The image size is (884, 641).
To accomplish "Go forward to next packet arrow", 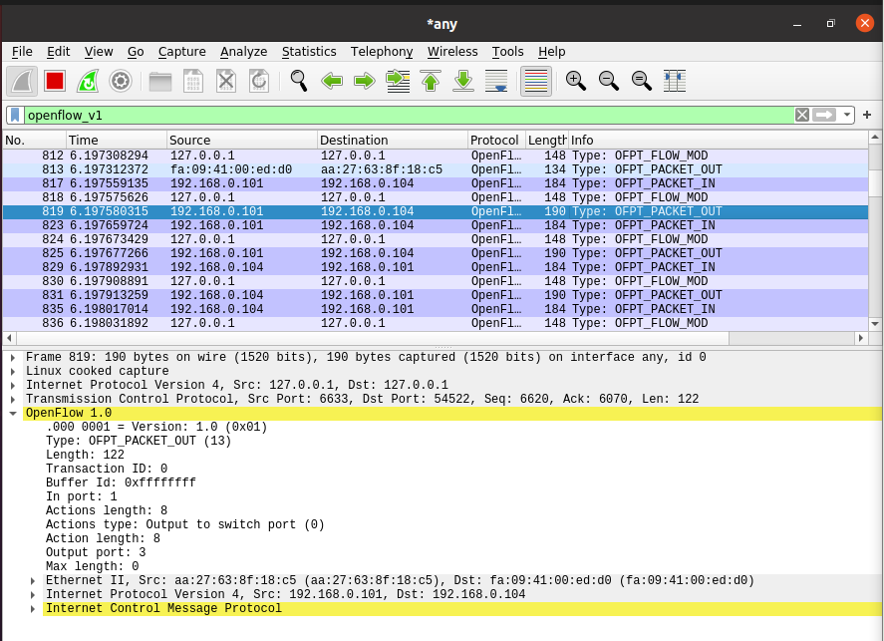I will (365, 81).
